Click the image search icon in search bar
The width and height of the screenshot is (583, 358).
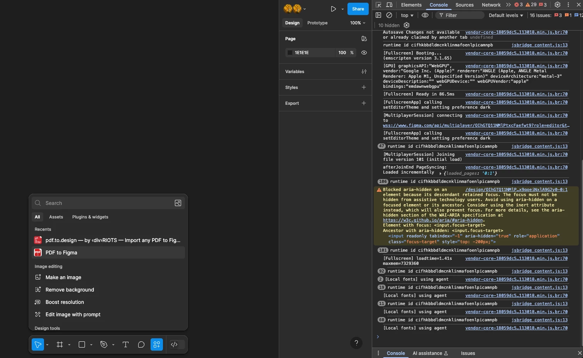click(178, 203)
